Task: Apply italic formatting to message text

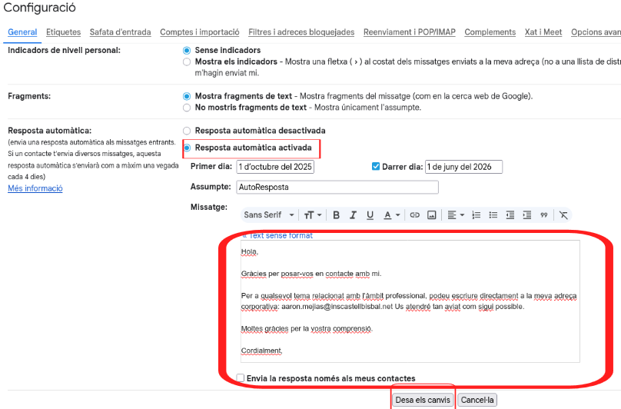Action: click(x=353, y=215)
